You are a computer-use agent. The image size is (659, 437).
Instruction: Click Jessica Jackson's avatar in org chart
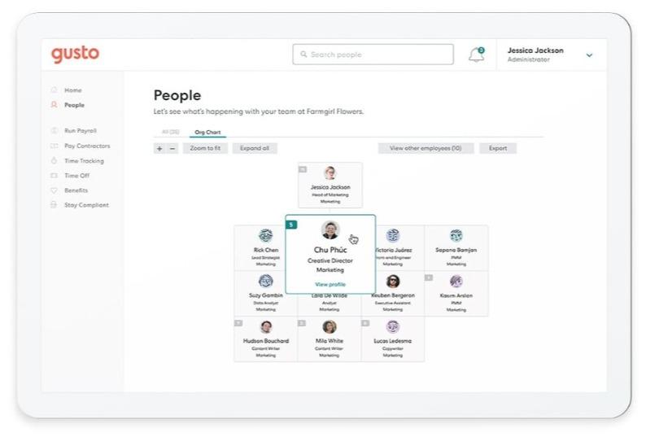[330, 173]
